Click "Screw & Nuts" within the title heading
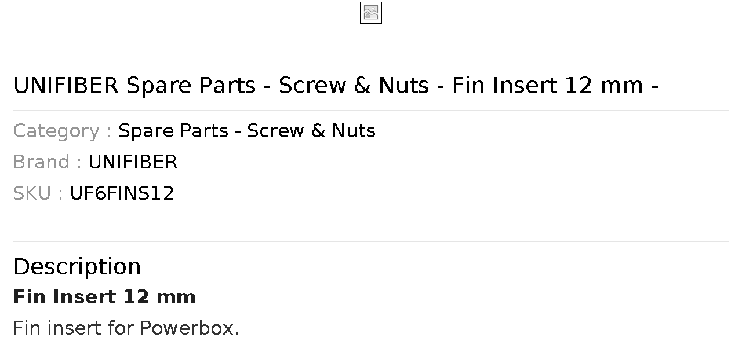This screenshot has height=352, width=742. (x=354, y=86)
